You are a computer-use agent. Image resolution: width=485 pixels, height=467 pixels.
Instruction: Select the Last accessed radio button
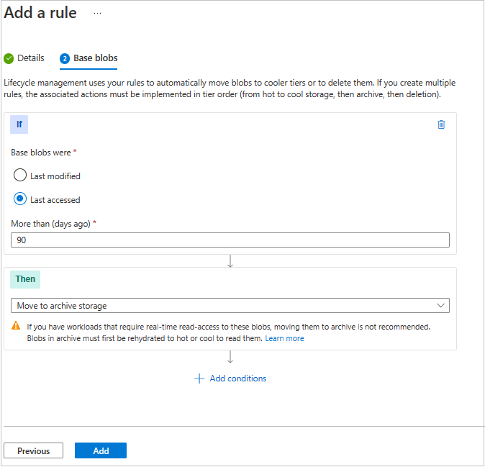[x=20, y=199]
